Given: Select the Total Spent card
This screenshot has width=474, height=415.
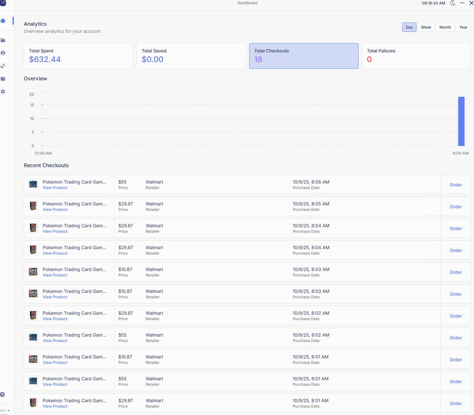Looking at the screenshot, I should [78, 56].
